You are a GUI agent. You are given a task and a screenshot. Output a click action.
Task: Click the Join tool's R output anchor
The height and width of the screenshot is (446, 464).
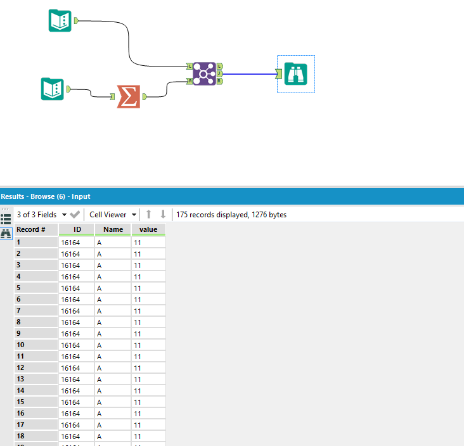pos(219,81)
